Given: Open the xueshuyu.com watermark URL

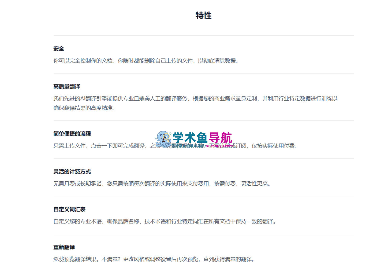Looking at the screenshot, I should click(x=219, y=146).
